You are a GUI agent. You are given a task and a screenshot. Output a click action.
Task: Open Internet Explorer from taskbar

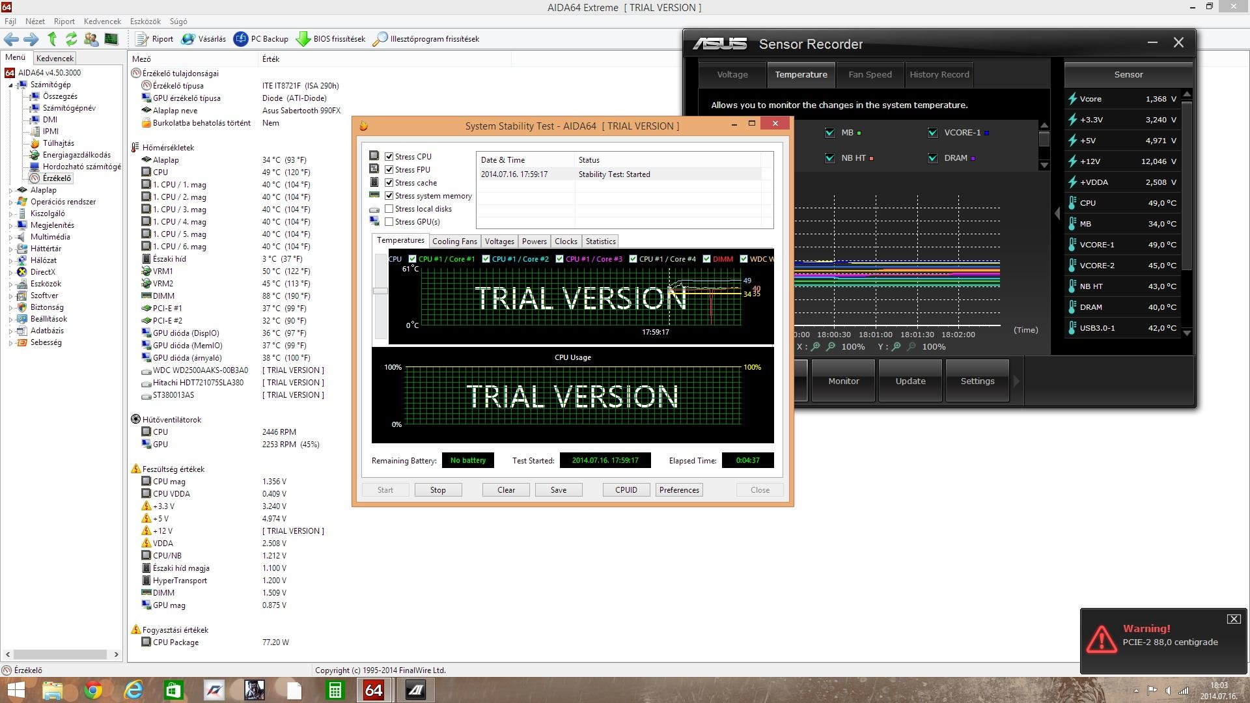coord(133,690)
